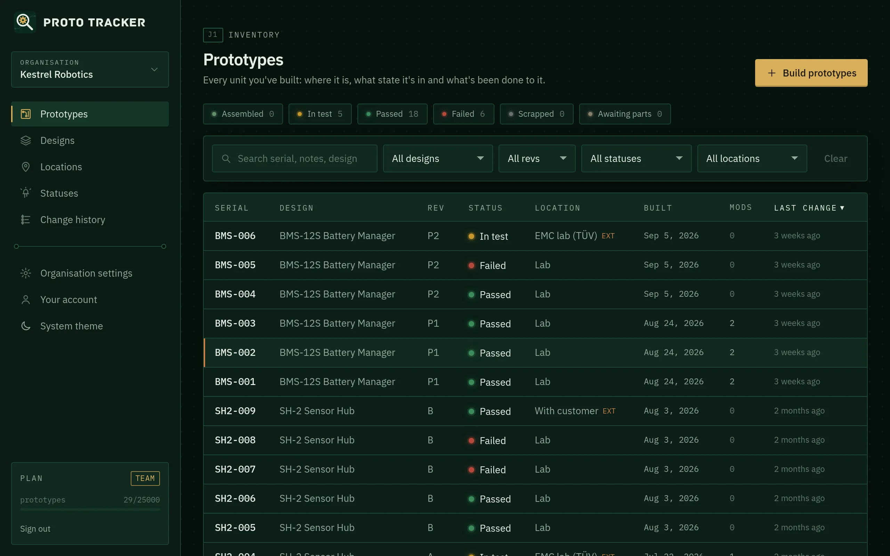Toggle the In test status filter chip

(320, 114)
